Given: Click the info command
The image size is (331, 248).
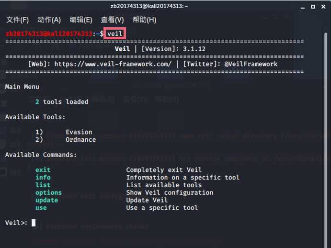Looking at the screenshot, I should coord(43,177).
